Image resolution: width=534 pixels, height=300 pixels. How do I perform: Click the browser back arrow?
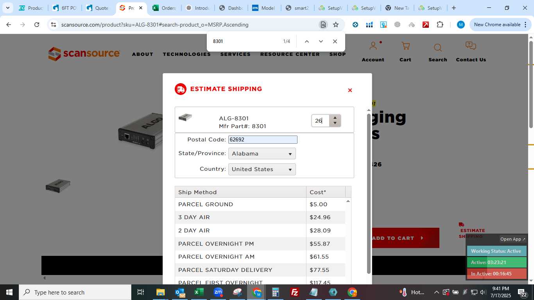coord(9,25)
